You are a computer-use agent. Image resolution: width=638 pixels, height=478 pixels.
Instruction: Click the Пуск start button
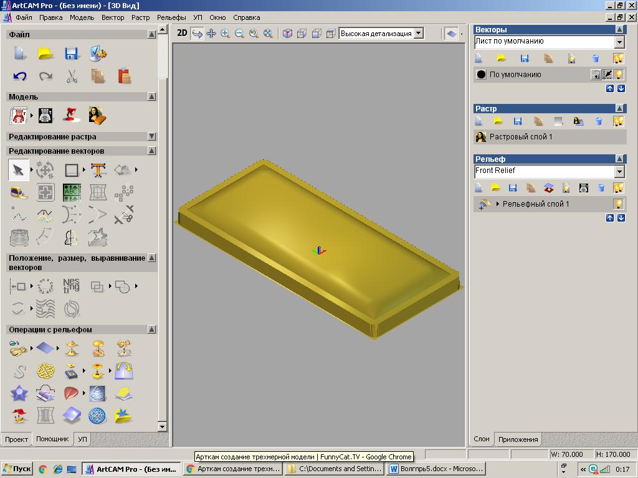pyautogui.click(x=17, y=469)
